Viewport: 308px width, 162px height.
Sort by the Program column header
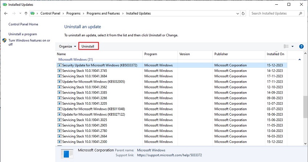click(160, 54)
